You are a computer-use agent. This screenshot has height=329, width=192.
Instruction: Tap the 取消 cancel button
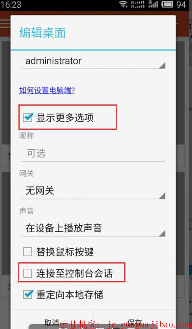coord(52,322)
